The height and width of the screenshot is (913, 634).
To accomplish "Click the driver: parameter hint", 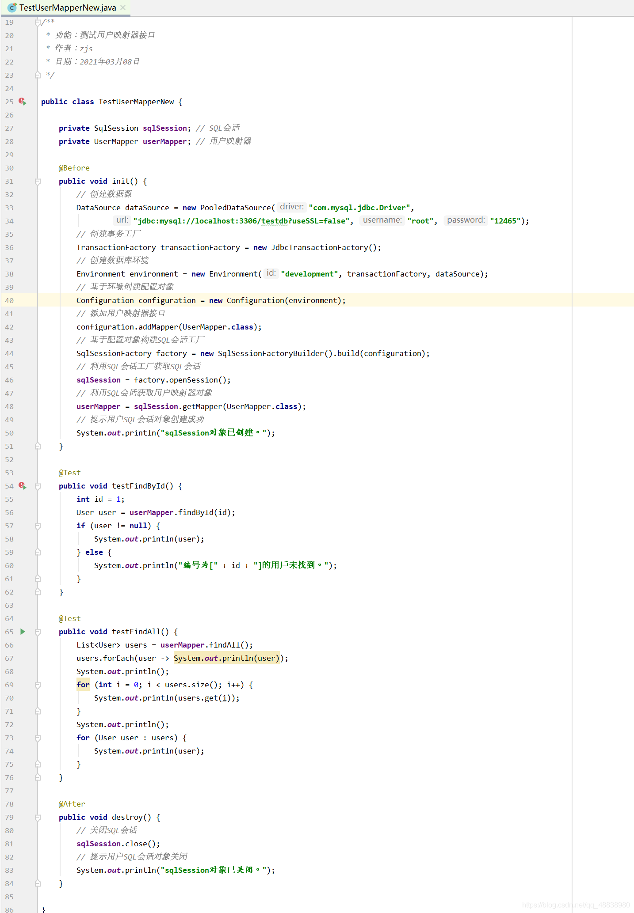I will point(292,207).
